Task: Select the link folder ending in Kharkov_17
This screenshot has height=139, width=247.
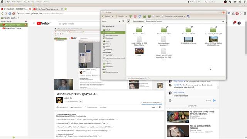Action: 213,30
